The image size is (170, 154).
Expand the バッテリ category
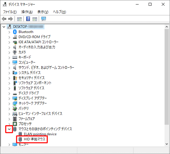point(9,109)
